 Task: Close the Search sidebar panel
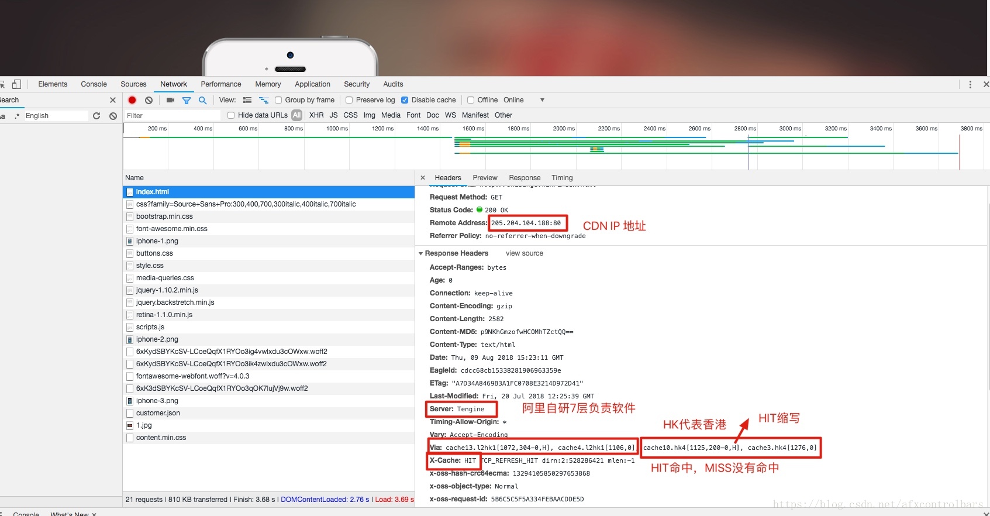click(113, 100)
